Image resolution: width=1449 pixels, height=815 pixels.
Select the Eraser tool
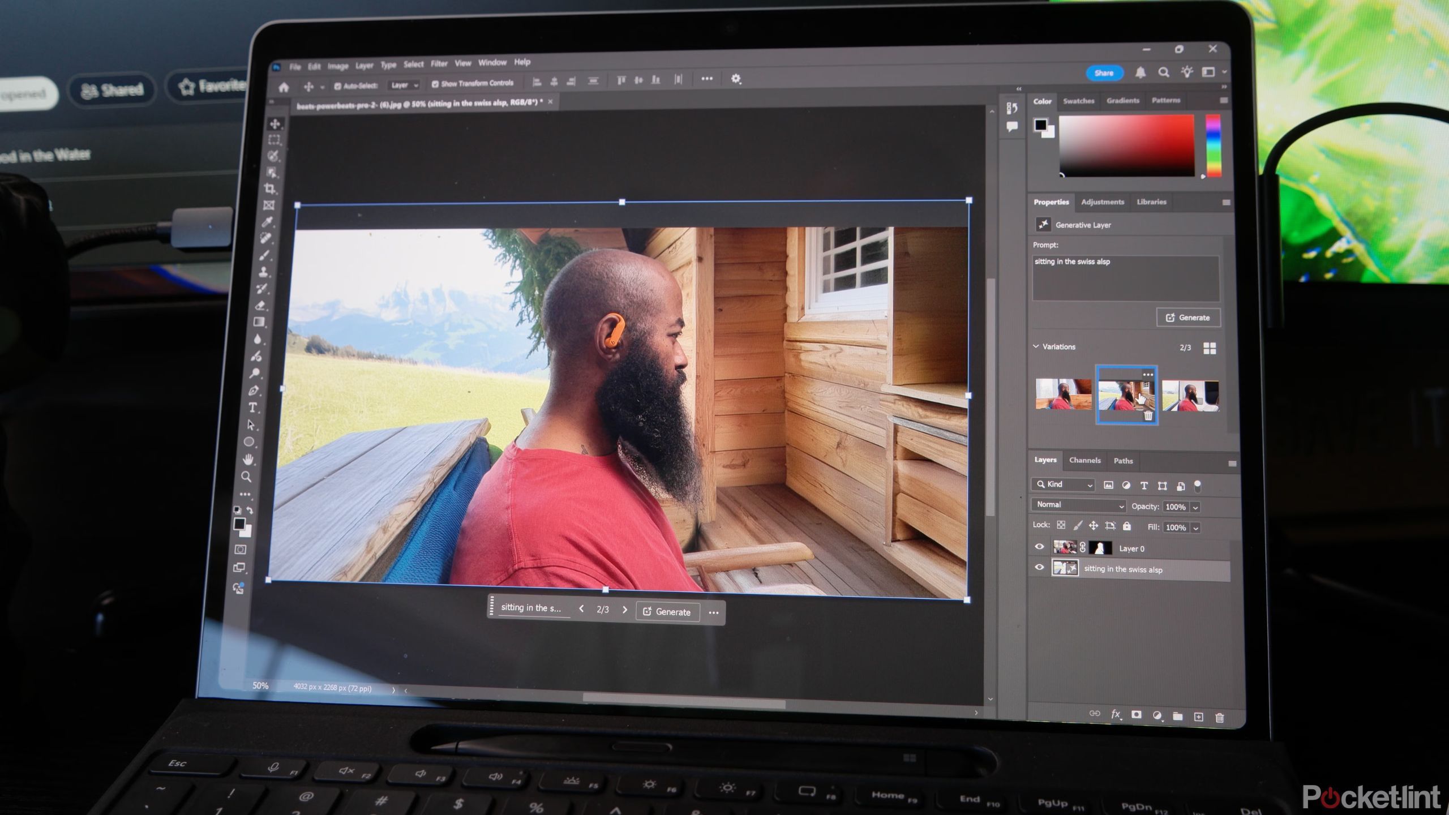260,306
